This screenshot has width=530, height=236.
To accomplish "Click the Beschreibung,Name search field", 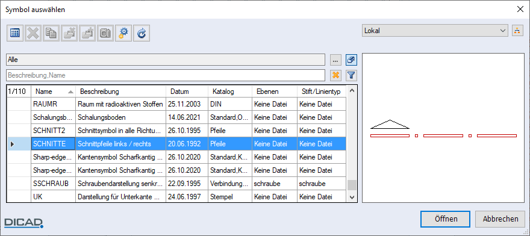I will [x=166, y=75].
